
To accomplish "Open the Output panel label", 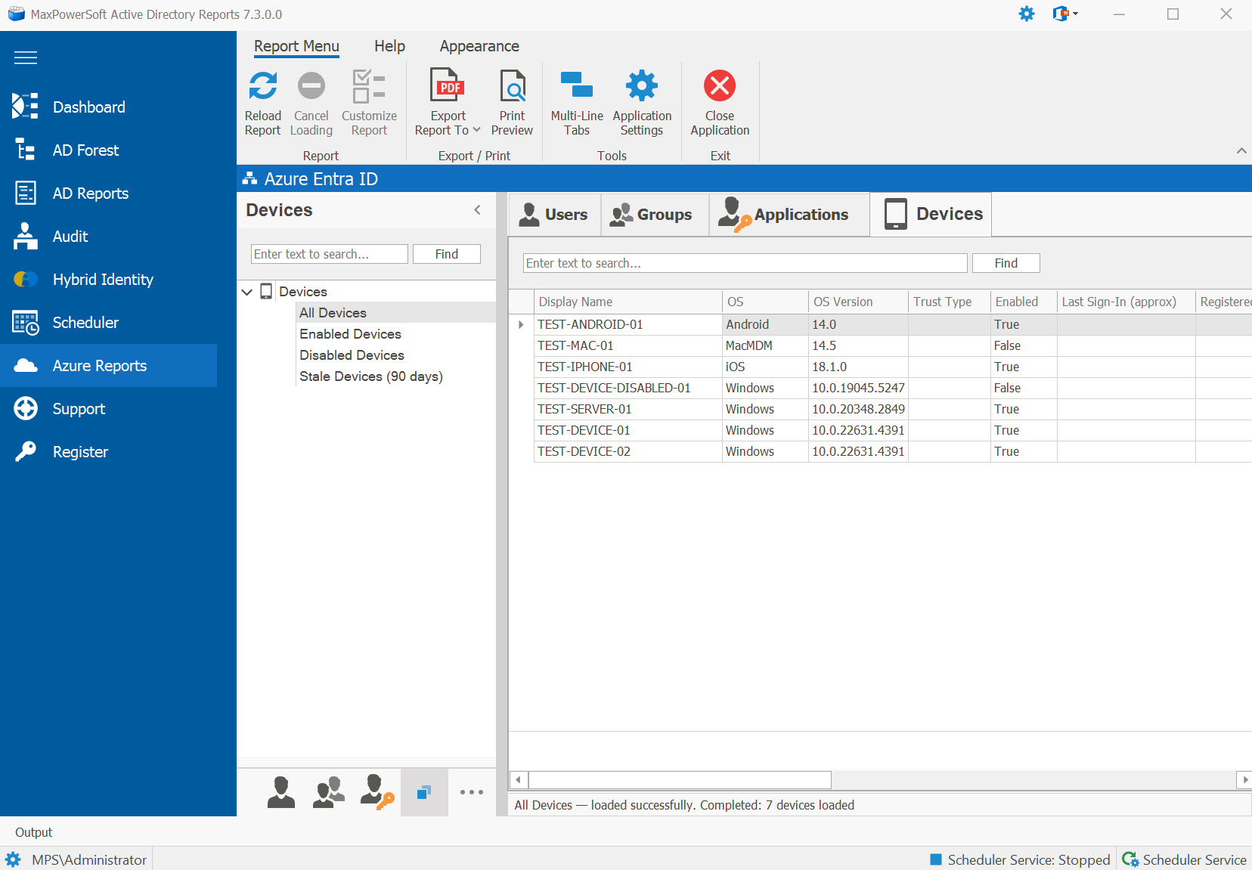I will click(34, 832).
